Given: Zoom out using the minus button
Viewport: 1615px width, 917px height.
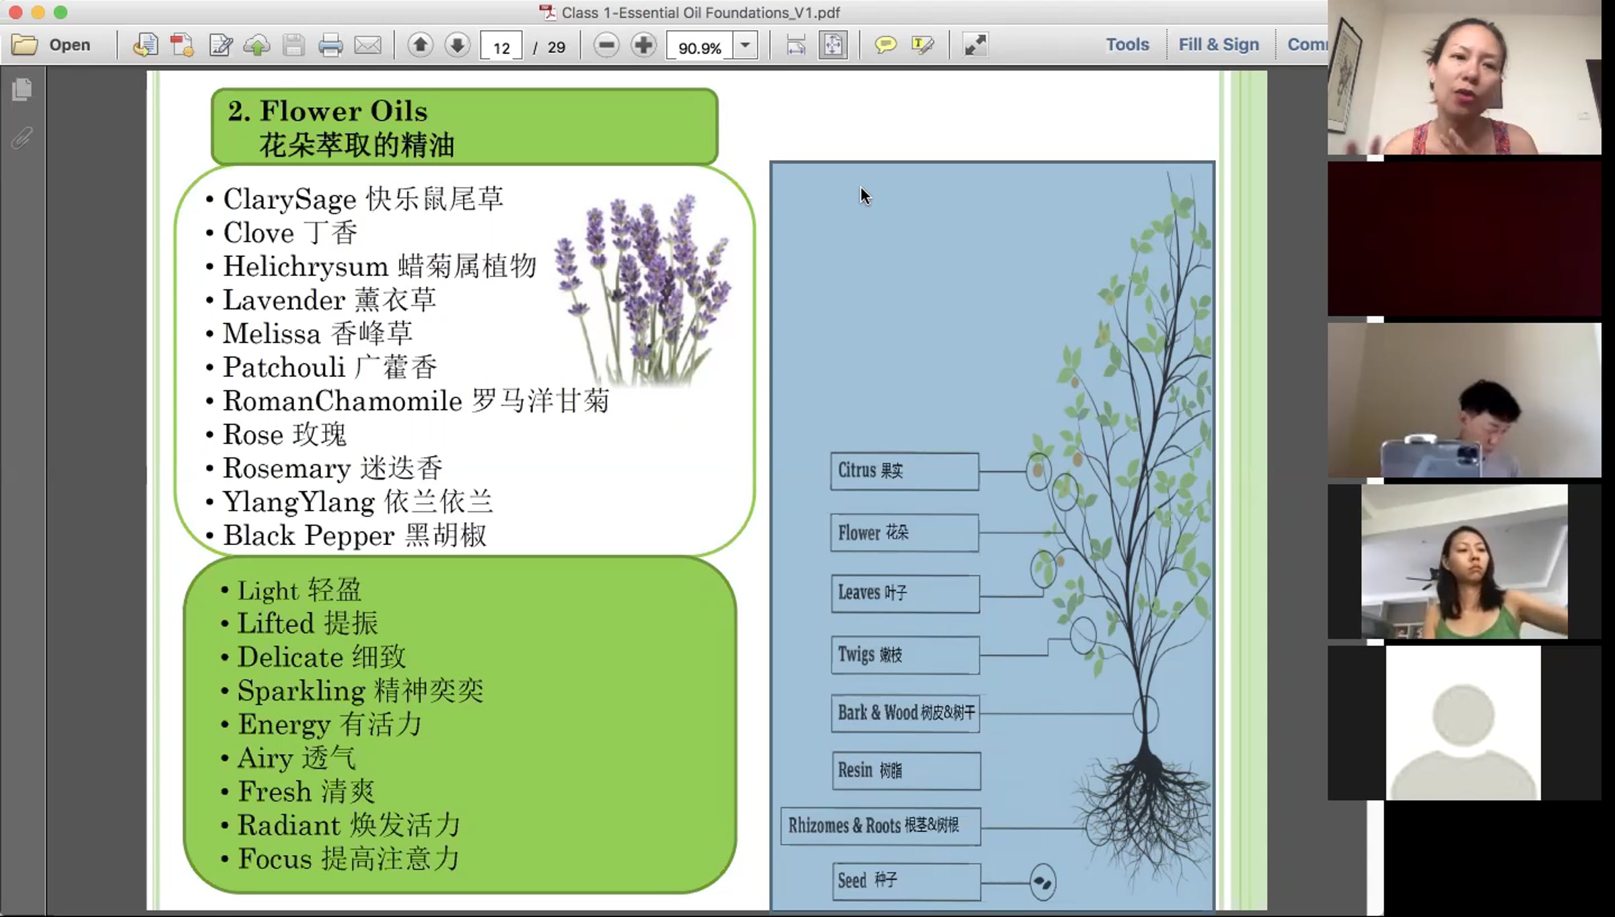Looking at the screenshot, I should coord(606,45).
